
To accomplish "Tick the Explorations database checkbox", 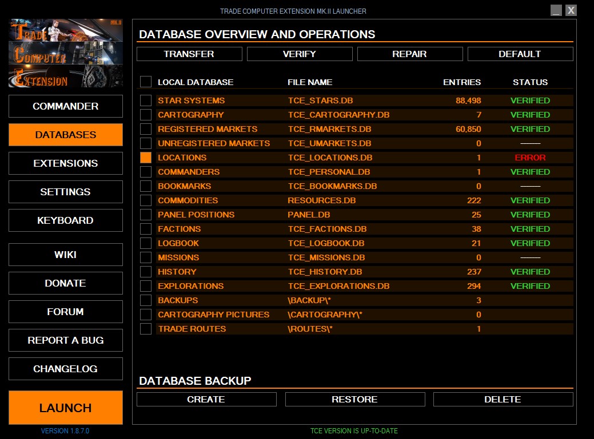I will [x=146, y=286].
